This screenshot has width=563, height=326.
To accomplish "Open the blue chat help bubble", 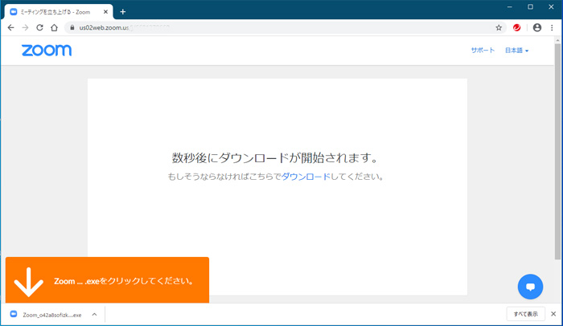I will pyautogui.click(x=530, y=287).
